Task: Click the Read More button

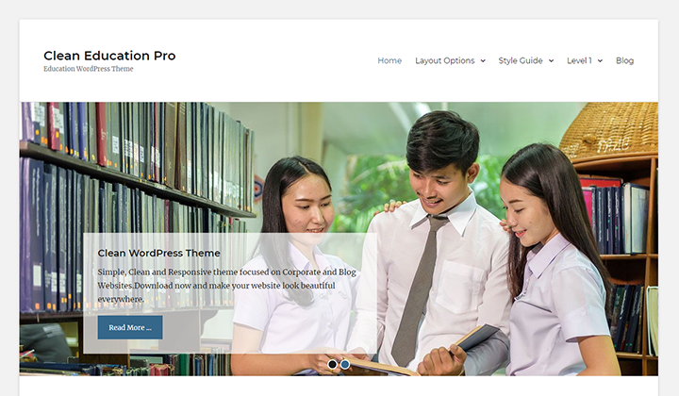Action: (130, 327)
